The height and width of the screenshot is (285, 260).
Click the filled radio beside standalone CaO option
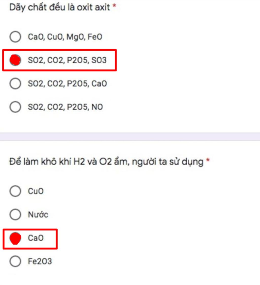pos(15,238)
